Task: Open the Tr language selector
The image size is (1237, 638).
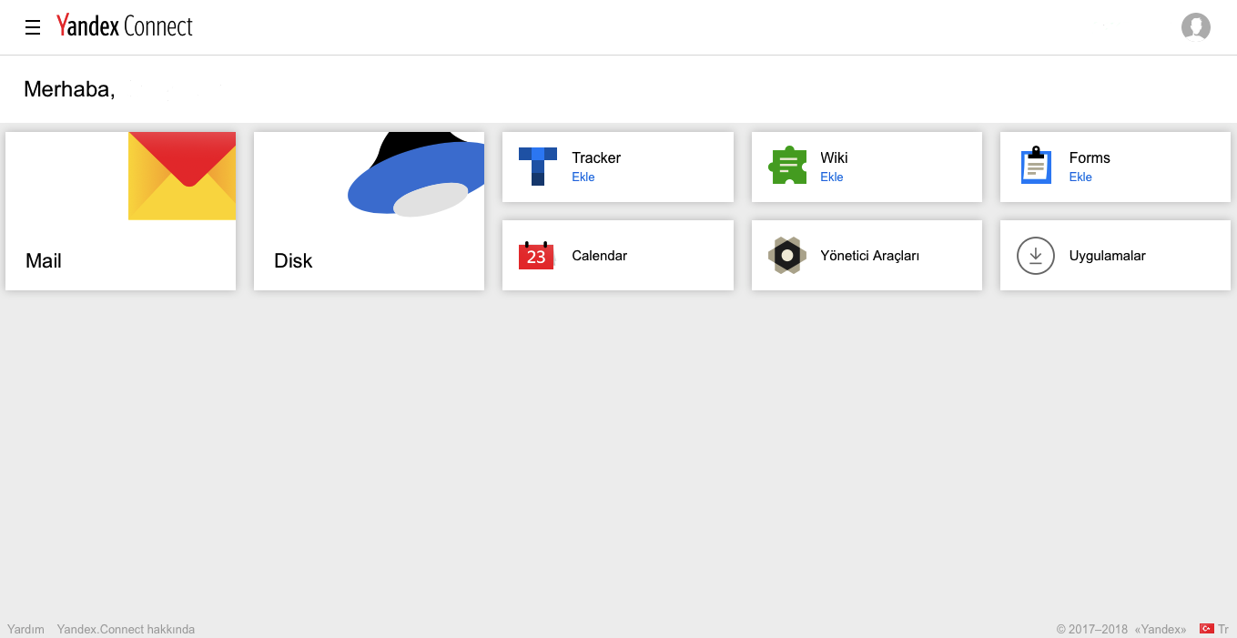Action: pos(1223,629)
